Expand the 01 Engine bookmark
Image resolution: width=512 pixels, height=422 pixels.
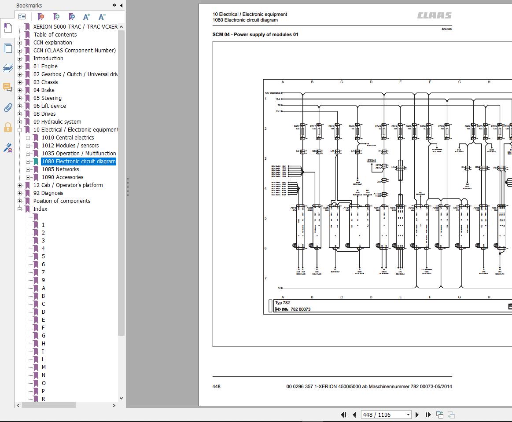[x=20, y=66]
